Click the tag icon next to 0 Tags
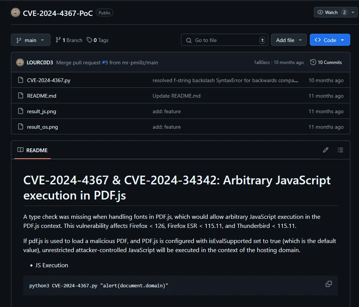This screenshot has width=359, height=307. click(89, 40)
